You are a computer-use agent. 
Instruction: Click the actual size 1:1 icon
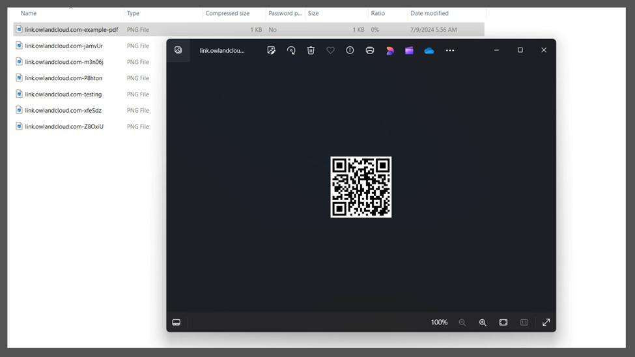[524, 322]
